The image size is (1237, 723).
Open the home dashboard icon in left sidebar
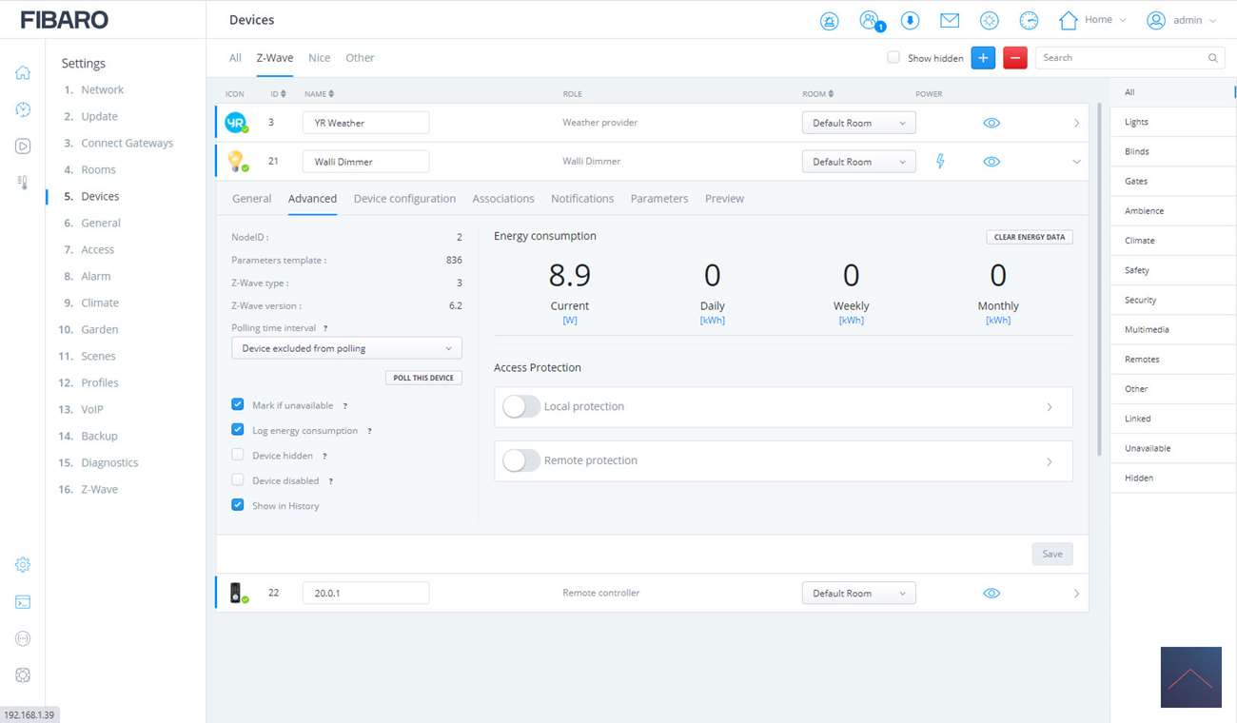pyautogui.click(x=23, y=73)
